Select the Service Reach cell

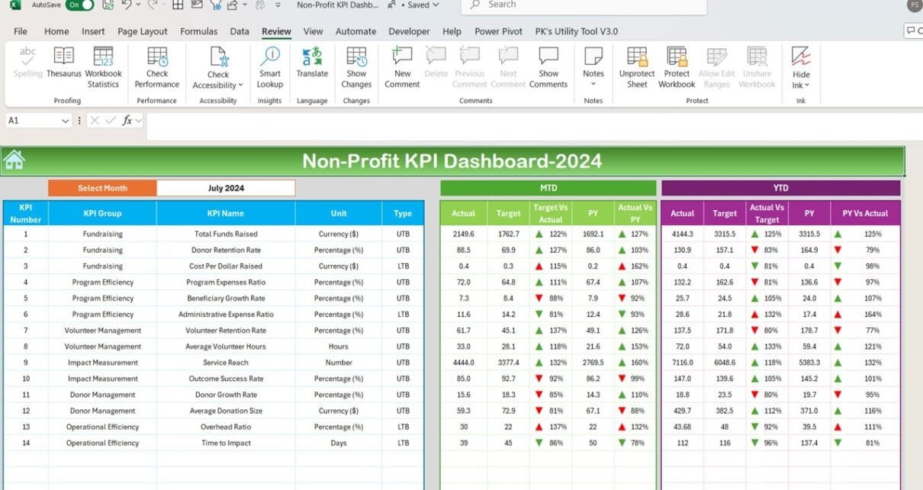226,363
